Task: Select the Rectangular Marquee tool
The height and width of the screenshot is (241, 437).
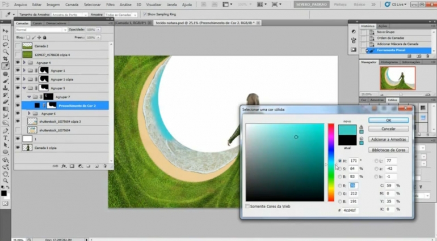Action: pos(5,38)
